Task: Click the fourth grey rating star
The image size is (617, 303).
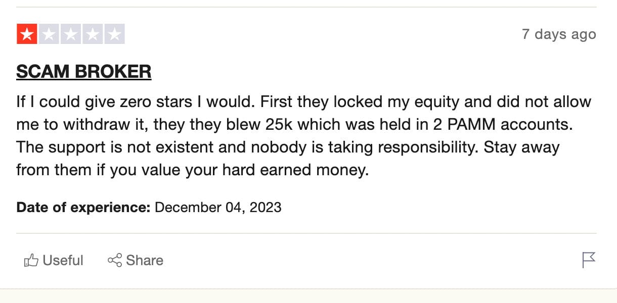Action: click(x=93, y=34)
